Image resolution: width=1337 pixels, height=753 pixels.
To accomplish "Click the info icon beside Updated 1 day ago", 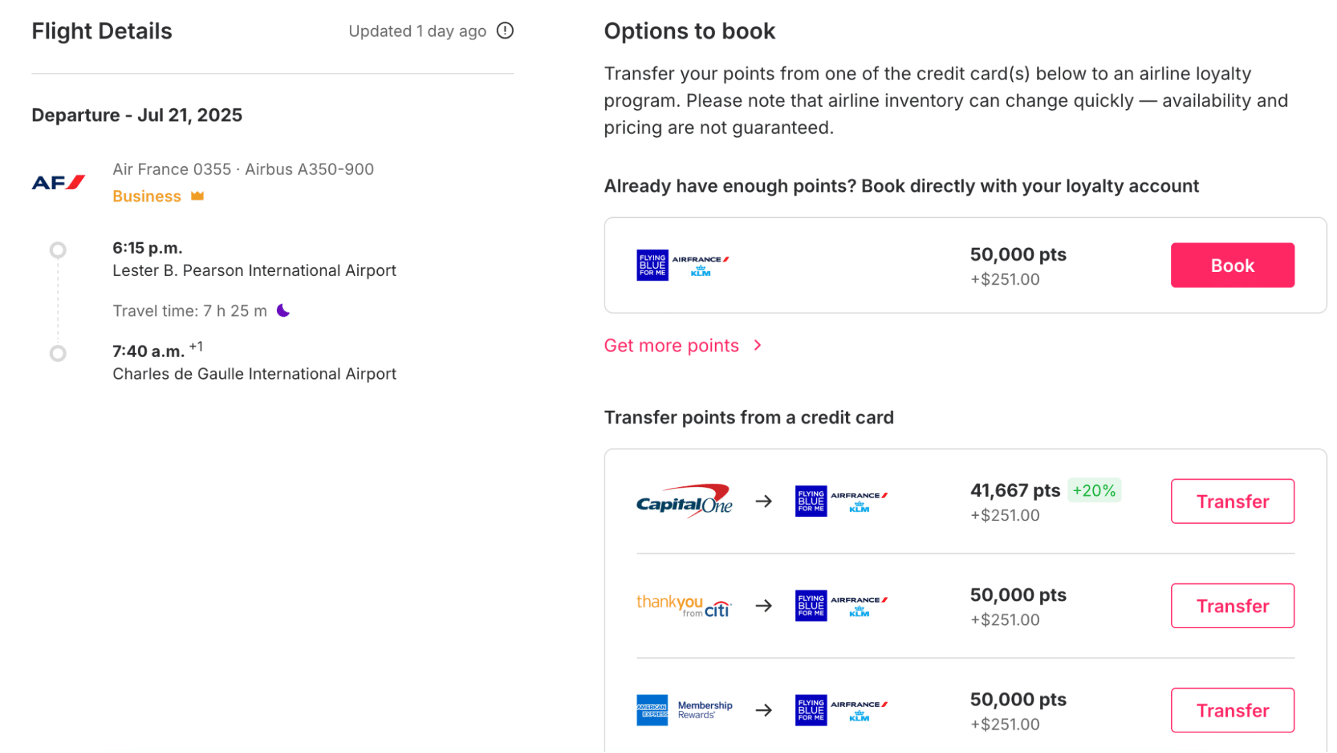I will [505, 31].
